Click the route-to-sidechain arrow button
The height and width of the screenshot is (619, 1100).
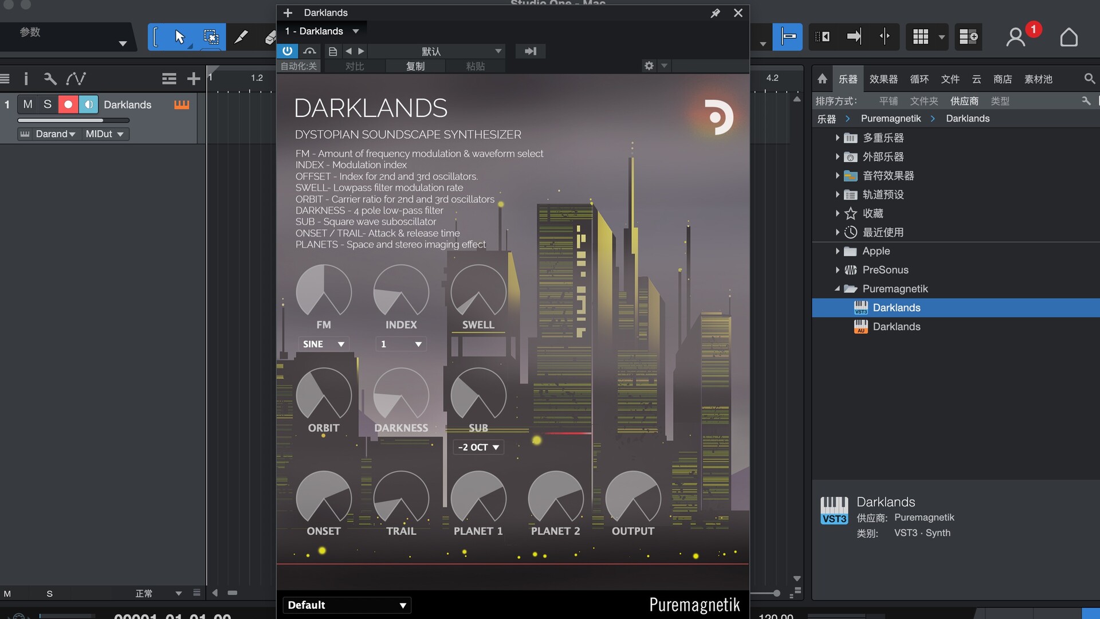(x=530, y=51)
